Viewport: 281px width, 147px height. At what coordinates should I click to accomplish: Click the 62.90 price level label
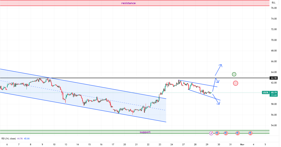coord(273,78)
